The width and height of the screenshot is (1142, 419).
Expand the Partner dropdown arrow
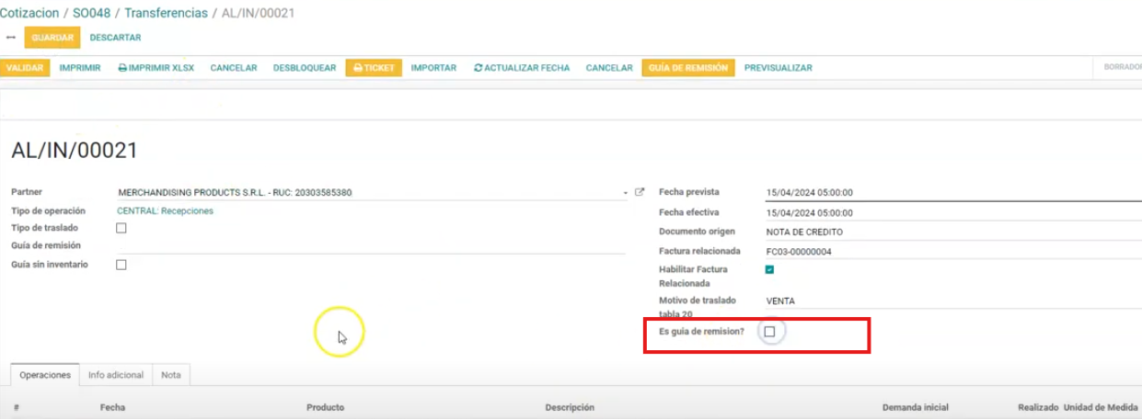(x=625, y=193)
